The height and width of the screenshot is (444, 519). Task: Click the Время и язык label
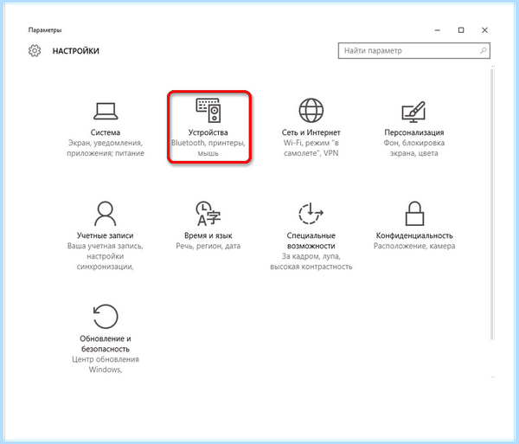pyautogui.click(x=208, y=235)
